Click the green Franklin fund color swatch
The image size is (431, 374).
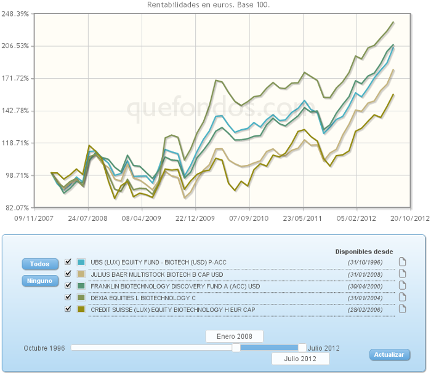(81, 286)
